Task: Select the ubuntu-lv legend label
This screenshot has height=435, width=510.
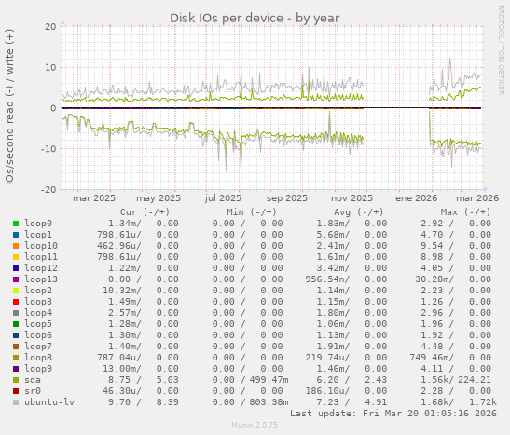Action: tap(49, 402)
